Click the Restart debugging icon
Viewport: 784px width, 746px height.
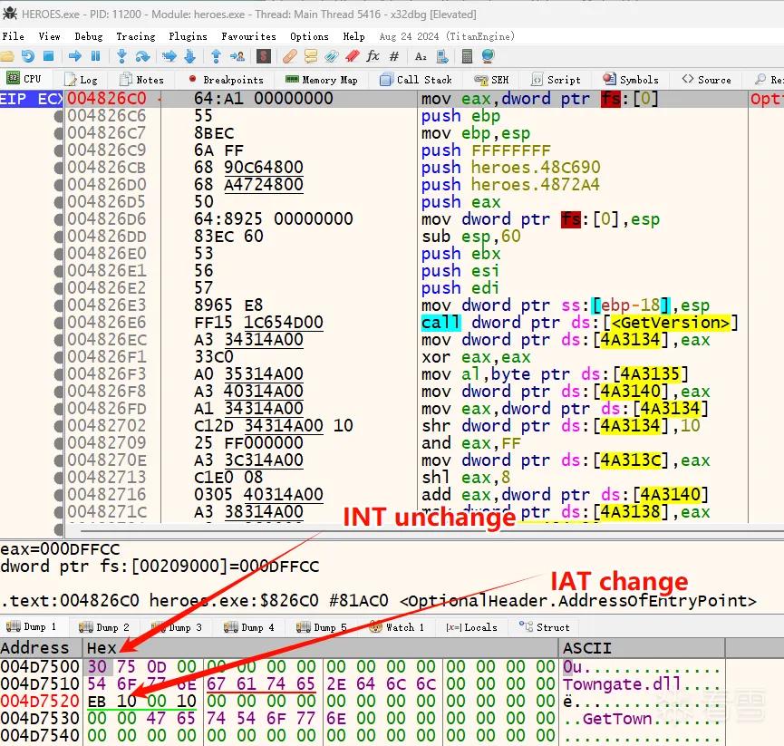coord(28,56)
